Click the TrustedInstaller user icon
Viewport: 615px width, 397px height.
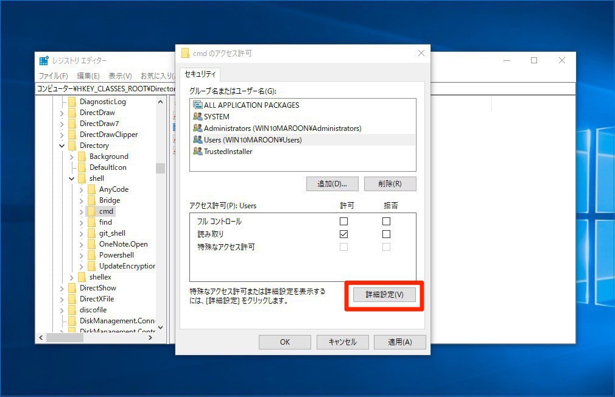click(x=198, y=151)
